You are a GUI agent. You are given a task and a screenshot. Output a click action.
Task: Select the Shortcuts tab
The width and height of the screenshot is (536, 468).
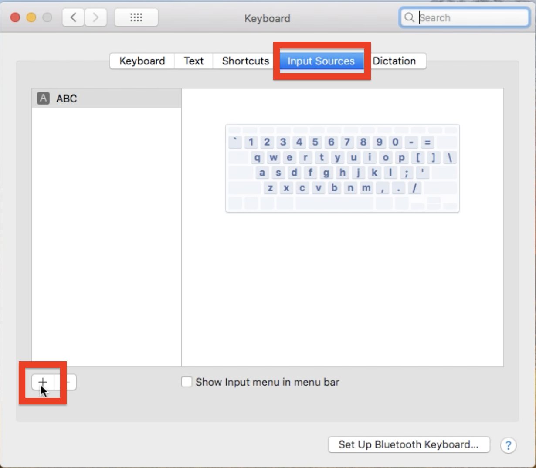coord(244,61)
